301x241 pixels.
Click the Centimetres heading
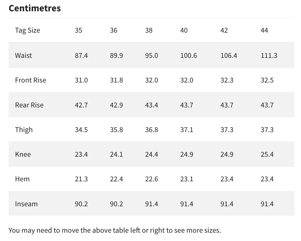35,8
